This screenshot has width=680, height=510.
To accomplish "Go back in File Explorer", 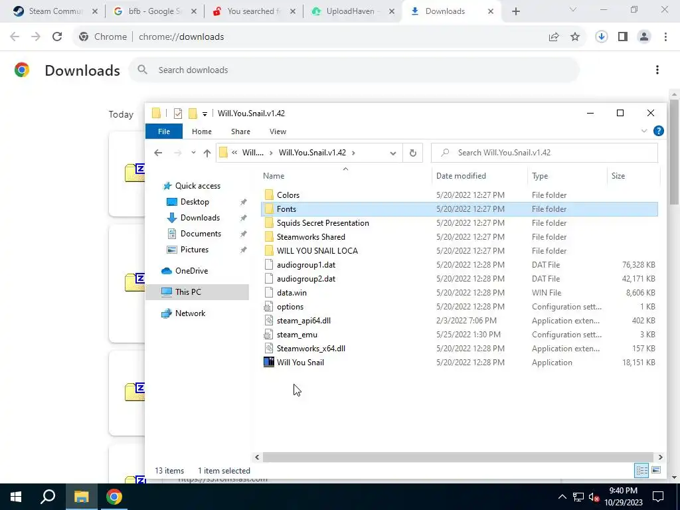I will pos(158,153).
